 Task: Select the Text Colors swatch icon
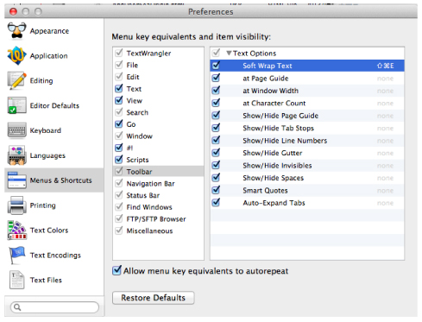(17, 230)
